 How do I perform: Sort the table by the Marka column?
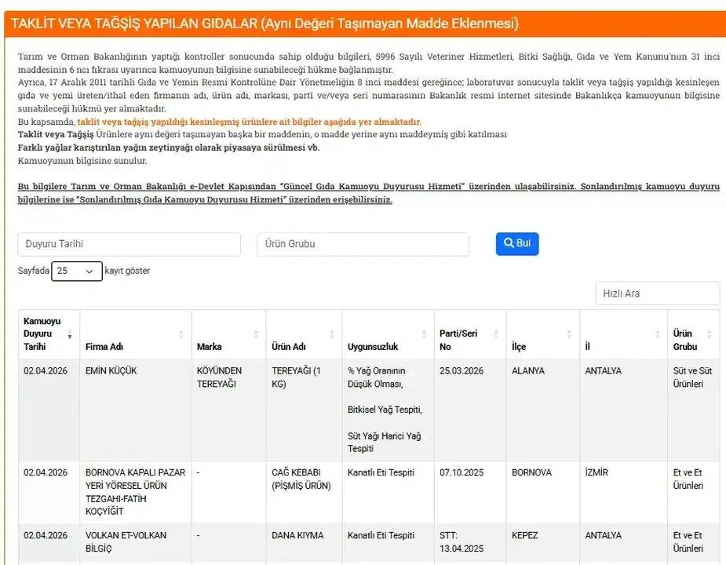click(256, 334)
